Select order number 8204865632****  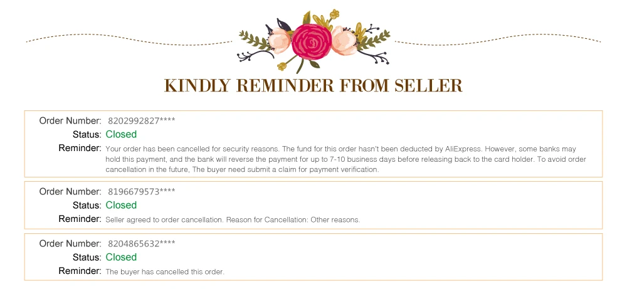[x=142, y=243]
